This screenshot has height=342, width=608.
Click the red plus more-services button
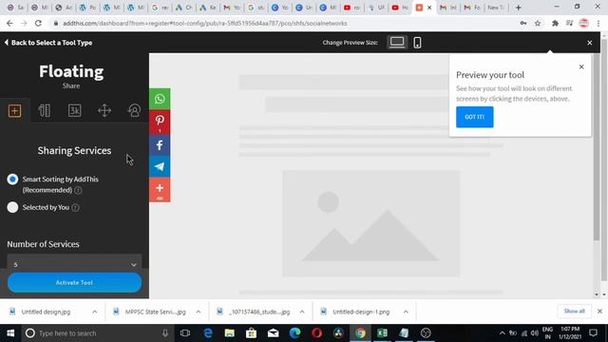(160, 190)
